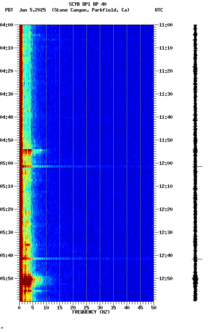Click the 11:50 UTC time label
Viewport: 212px width, 332px height.
click(166, 140)
